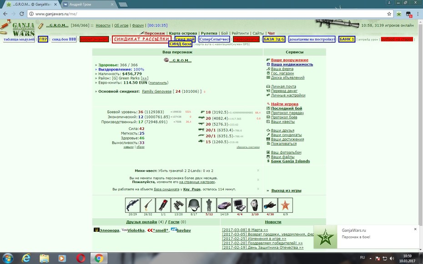Open Ваша недвижимость link
The height and width of the screenshot is (264, 423).
(x=292, y=65)
